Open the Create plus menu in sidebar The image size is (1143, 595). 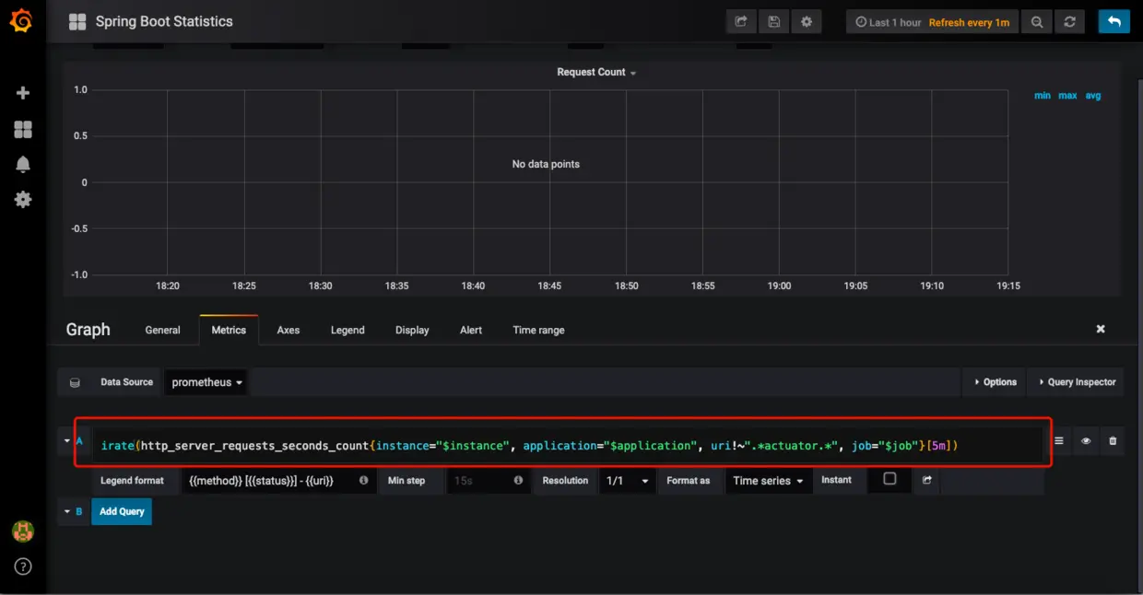tap(23, 93)
